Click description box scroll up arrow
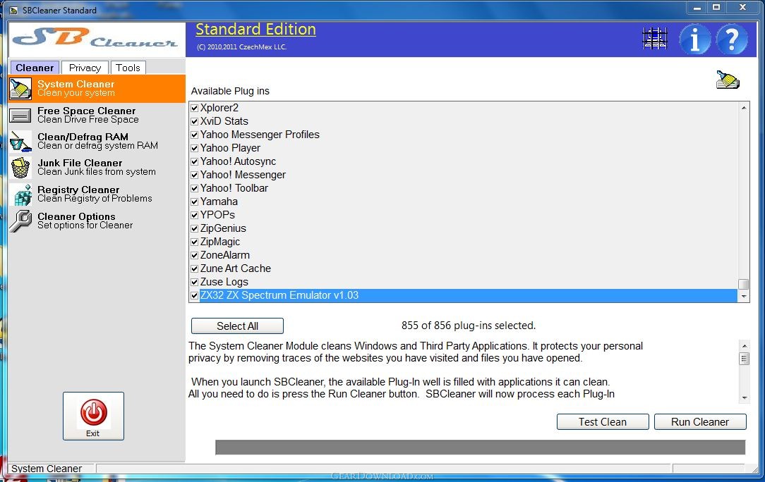765x482 pixels. coord(744,345)
